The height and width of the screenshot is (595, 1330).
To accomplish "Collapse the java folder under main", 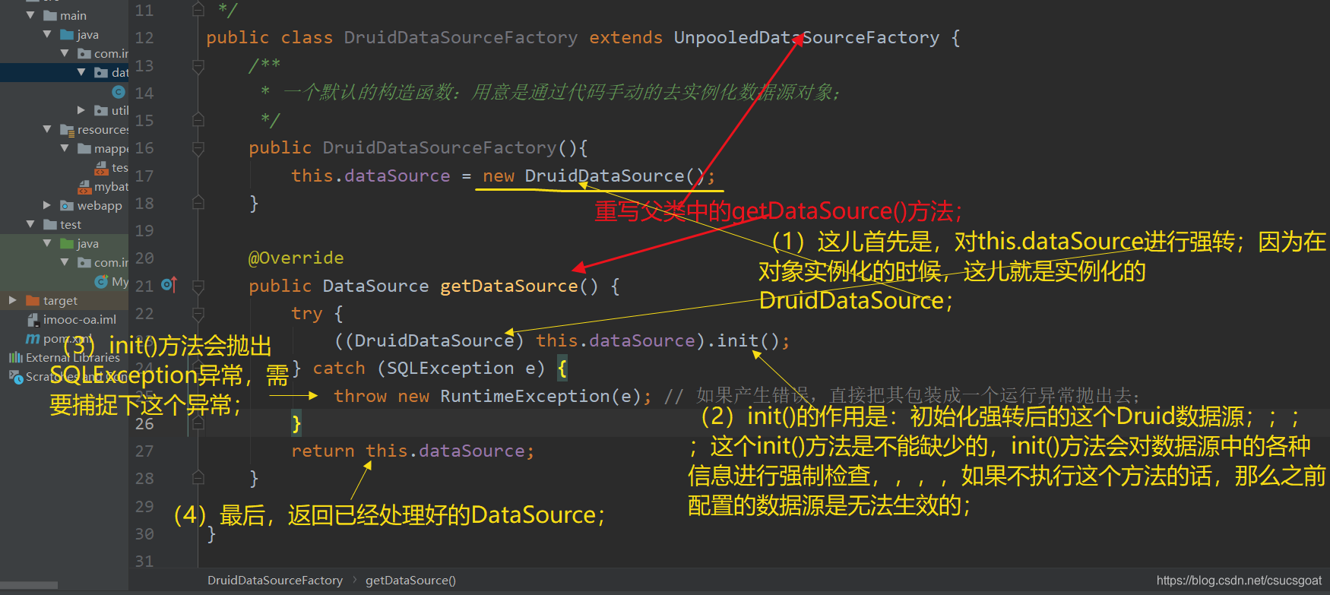I will click(x=48, y=35).
